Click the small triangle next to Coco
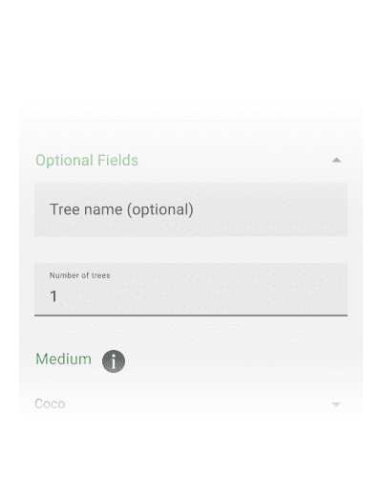Screen dimensions: 382x479 [336, 404]
